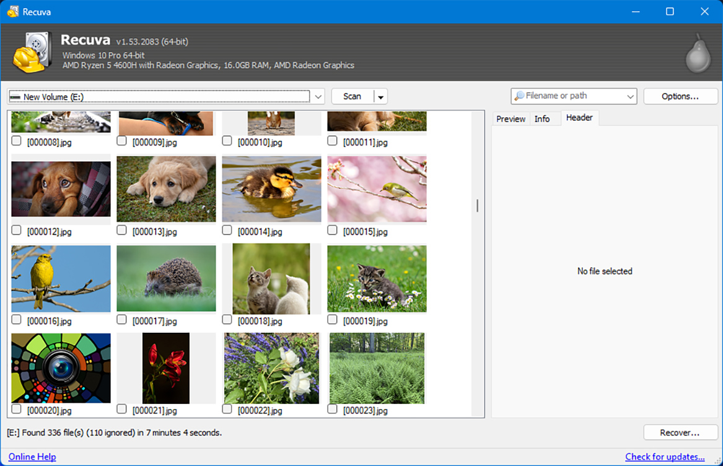Tick the checkbox beside [000019].jpg
The width and height of the screenshot is (723, 466).
tap(332, 319)
